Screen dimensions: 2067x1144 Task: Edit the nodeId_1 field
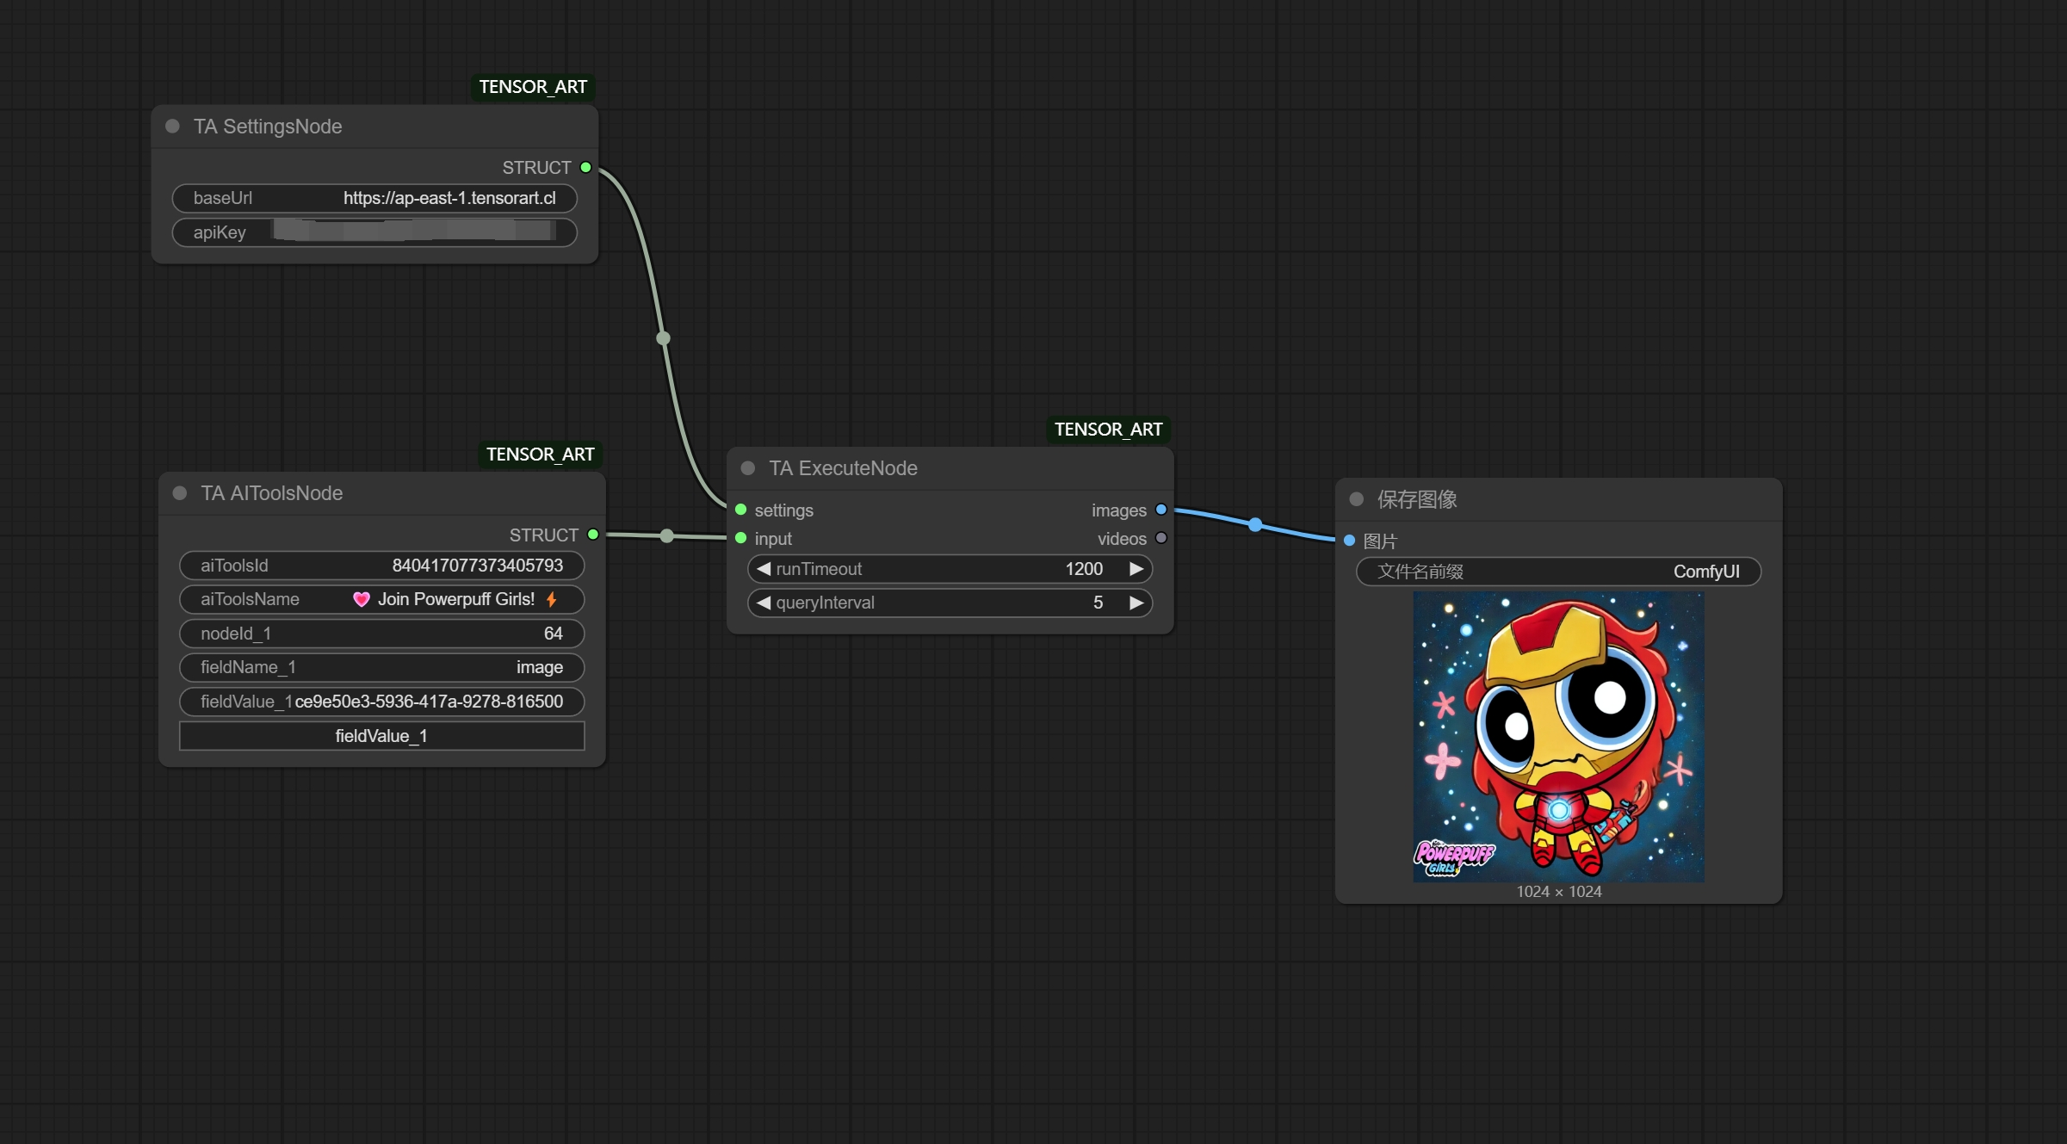381,634
